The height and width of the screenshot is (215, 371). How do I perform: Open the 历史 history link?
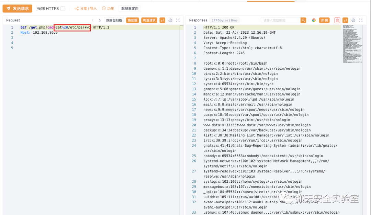point(108,9)
